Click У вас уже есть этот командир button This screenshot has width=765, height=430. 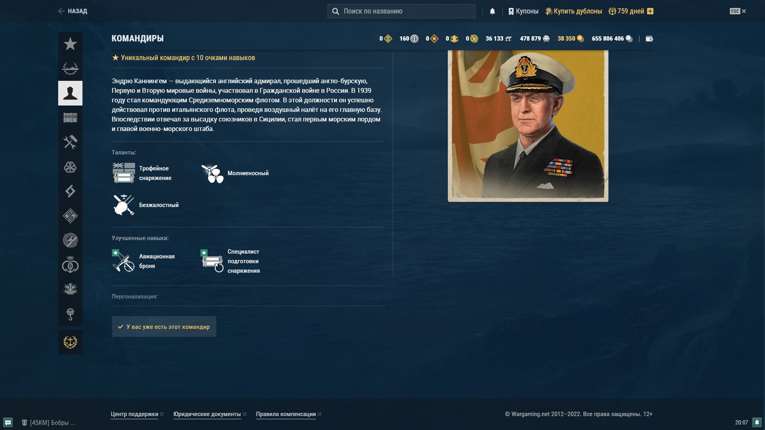164,326
